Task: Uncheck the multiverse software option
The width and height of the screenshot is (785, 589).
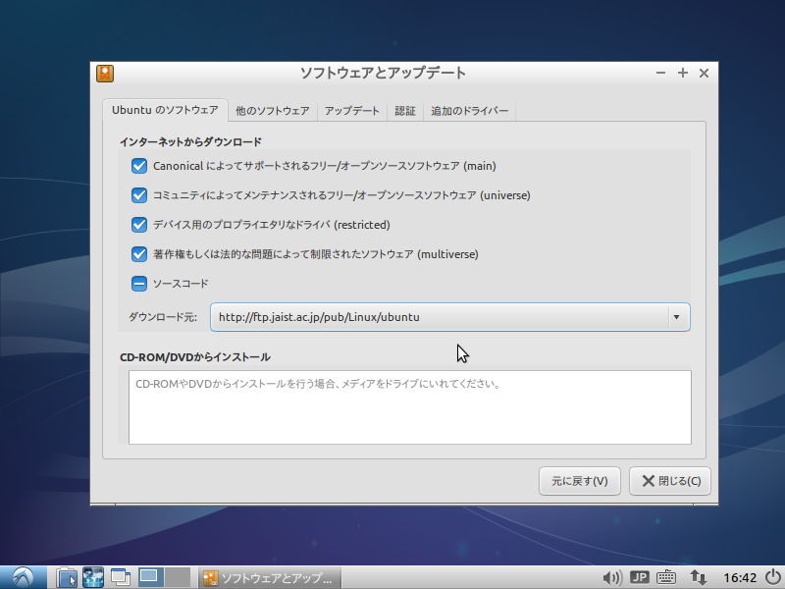Action: tap(139, 254)
